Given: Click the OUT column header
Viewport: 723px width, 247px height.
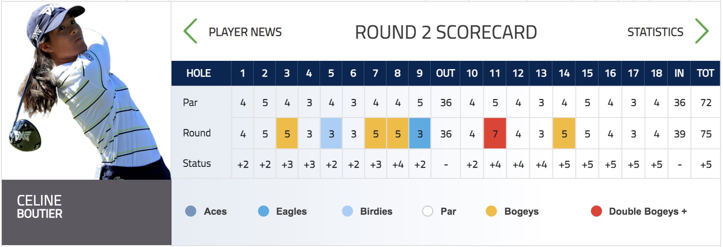Looking at the screenshot, I should tap(445, 73).
